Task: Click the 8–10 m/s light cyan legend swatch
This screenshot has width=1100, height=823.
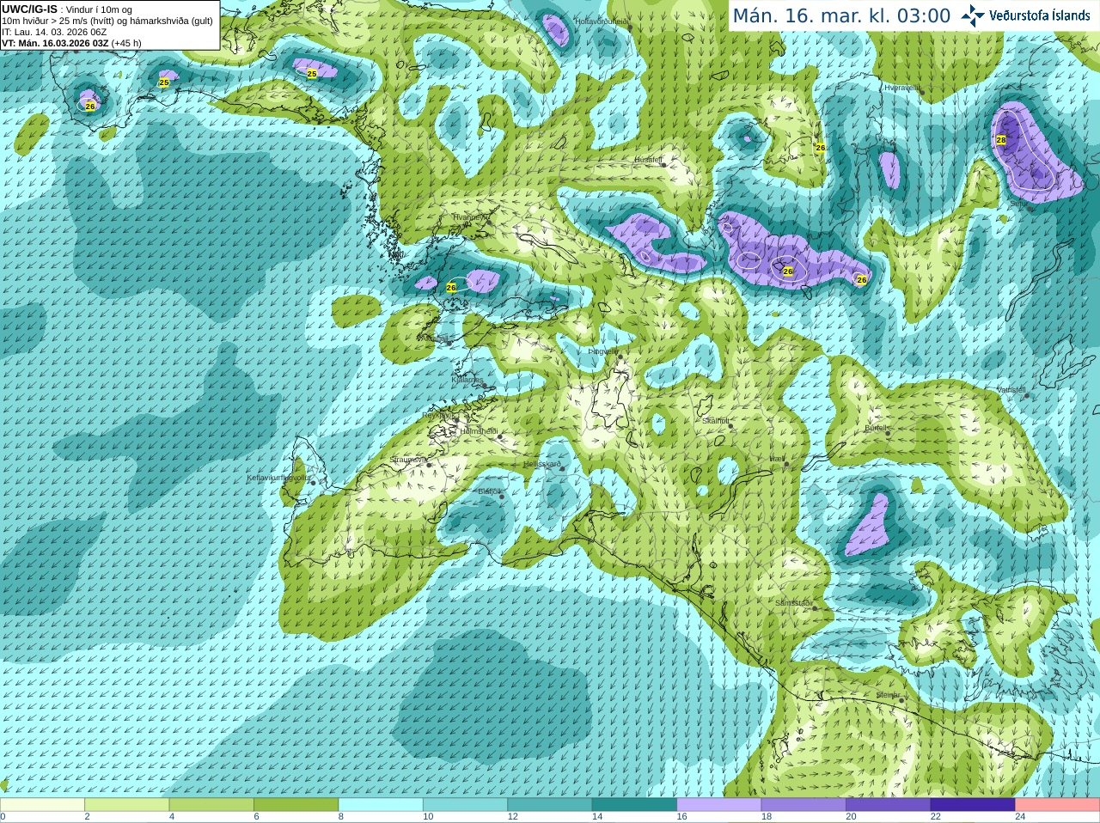Action: [x=381, y=805]
